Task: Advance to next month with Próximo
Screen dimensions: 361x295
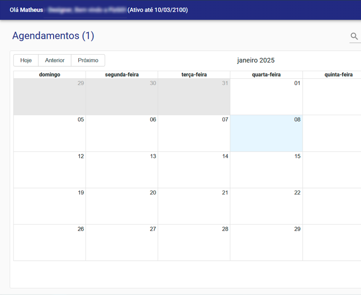Action: click(x=88, y=60)
